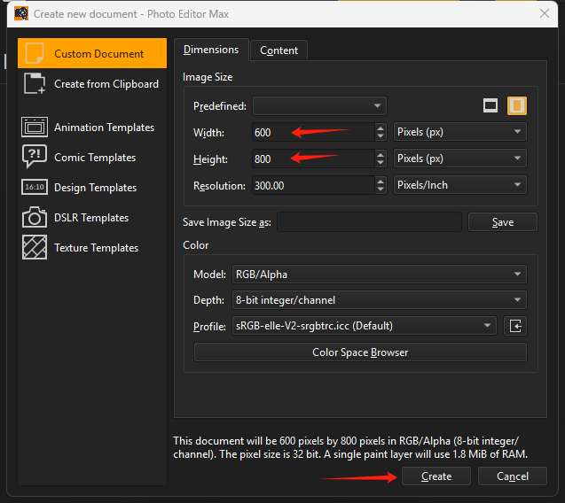
Task: Open the color Depth dropdown
Action: pos(379,300)
